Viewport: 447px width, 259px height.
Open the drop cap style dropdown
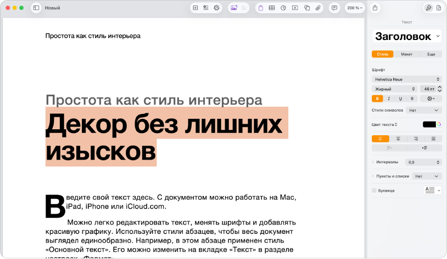click(433, 190)
